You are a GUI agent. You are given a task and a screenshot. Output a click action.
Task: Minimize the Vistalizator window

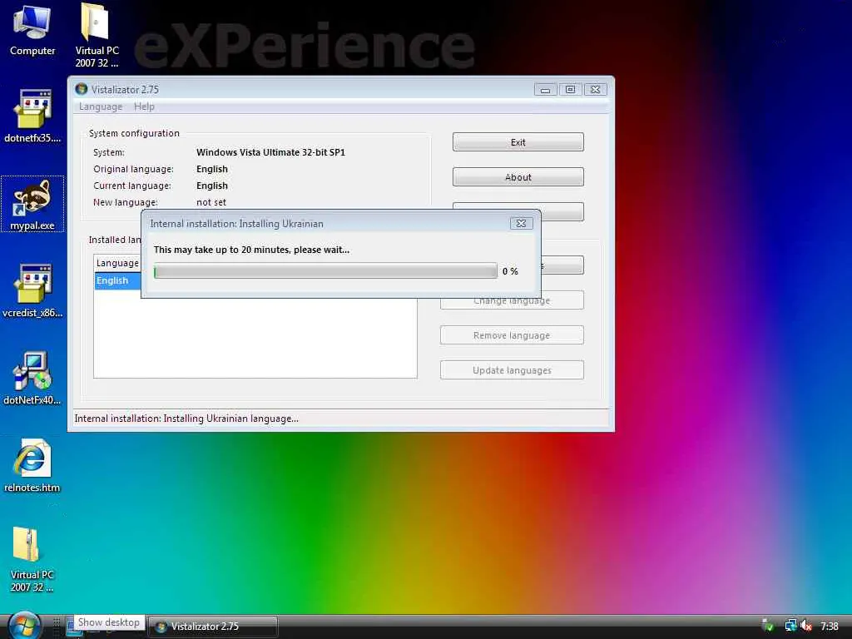[546, 89]
